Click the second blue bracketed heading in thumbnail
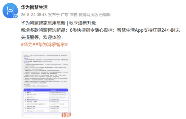The width and height of the screenshot is (186, 119). [26, 63]
